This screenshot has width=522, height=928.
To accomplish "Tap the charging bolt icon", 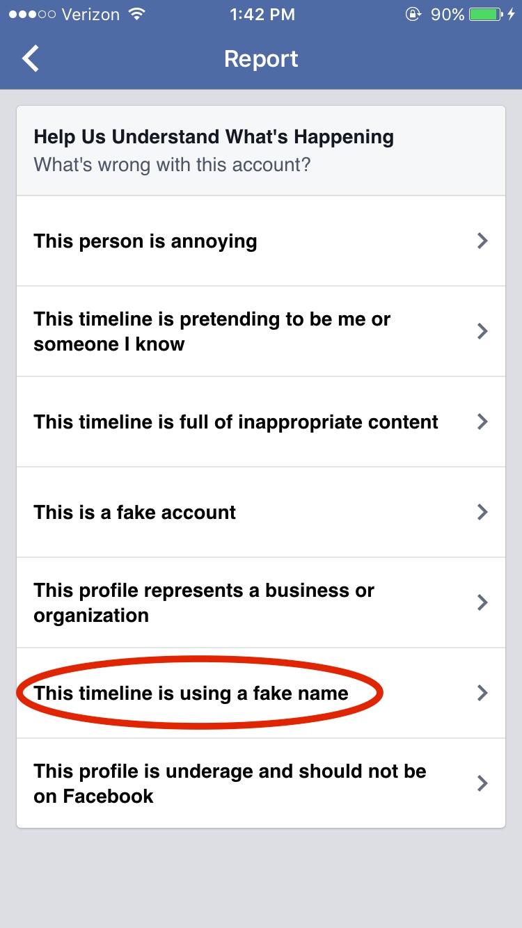I will [x=512, y=15].
